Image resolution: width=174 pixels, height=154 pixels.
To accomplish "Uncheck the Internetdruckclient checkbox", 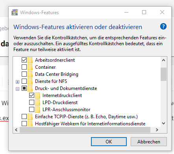I will (x=31, y=95).
